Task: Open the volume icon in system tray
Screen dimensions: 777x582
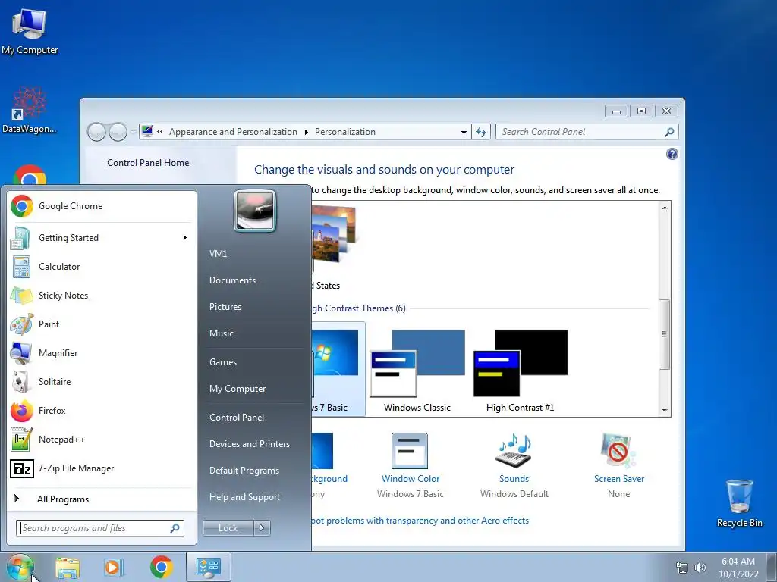Action: (x=700, y=568)
